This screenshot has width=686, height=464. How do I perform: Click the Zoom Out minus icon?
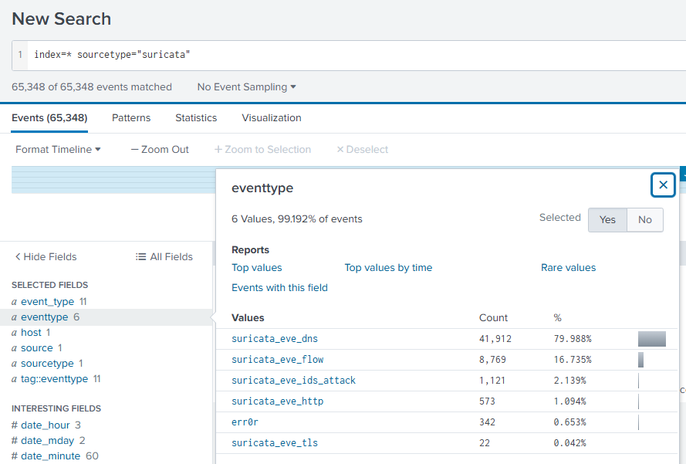[x=135, y=150]
